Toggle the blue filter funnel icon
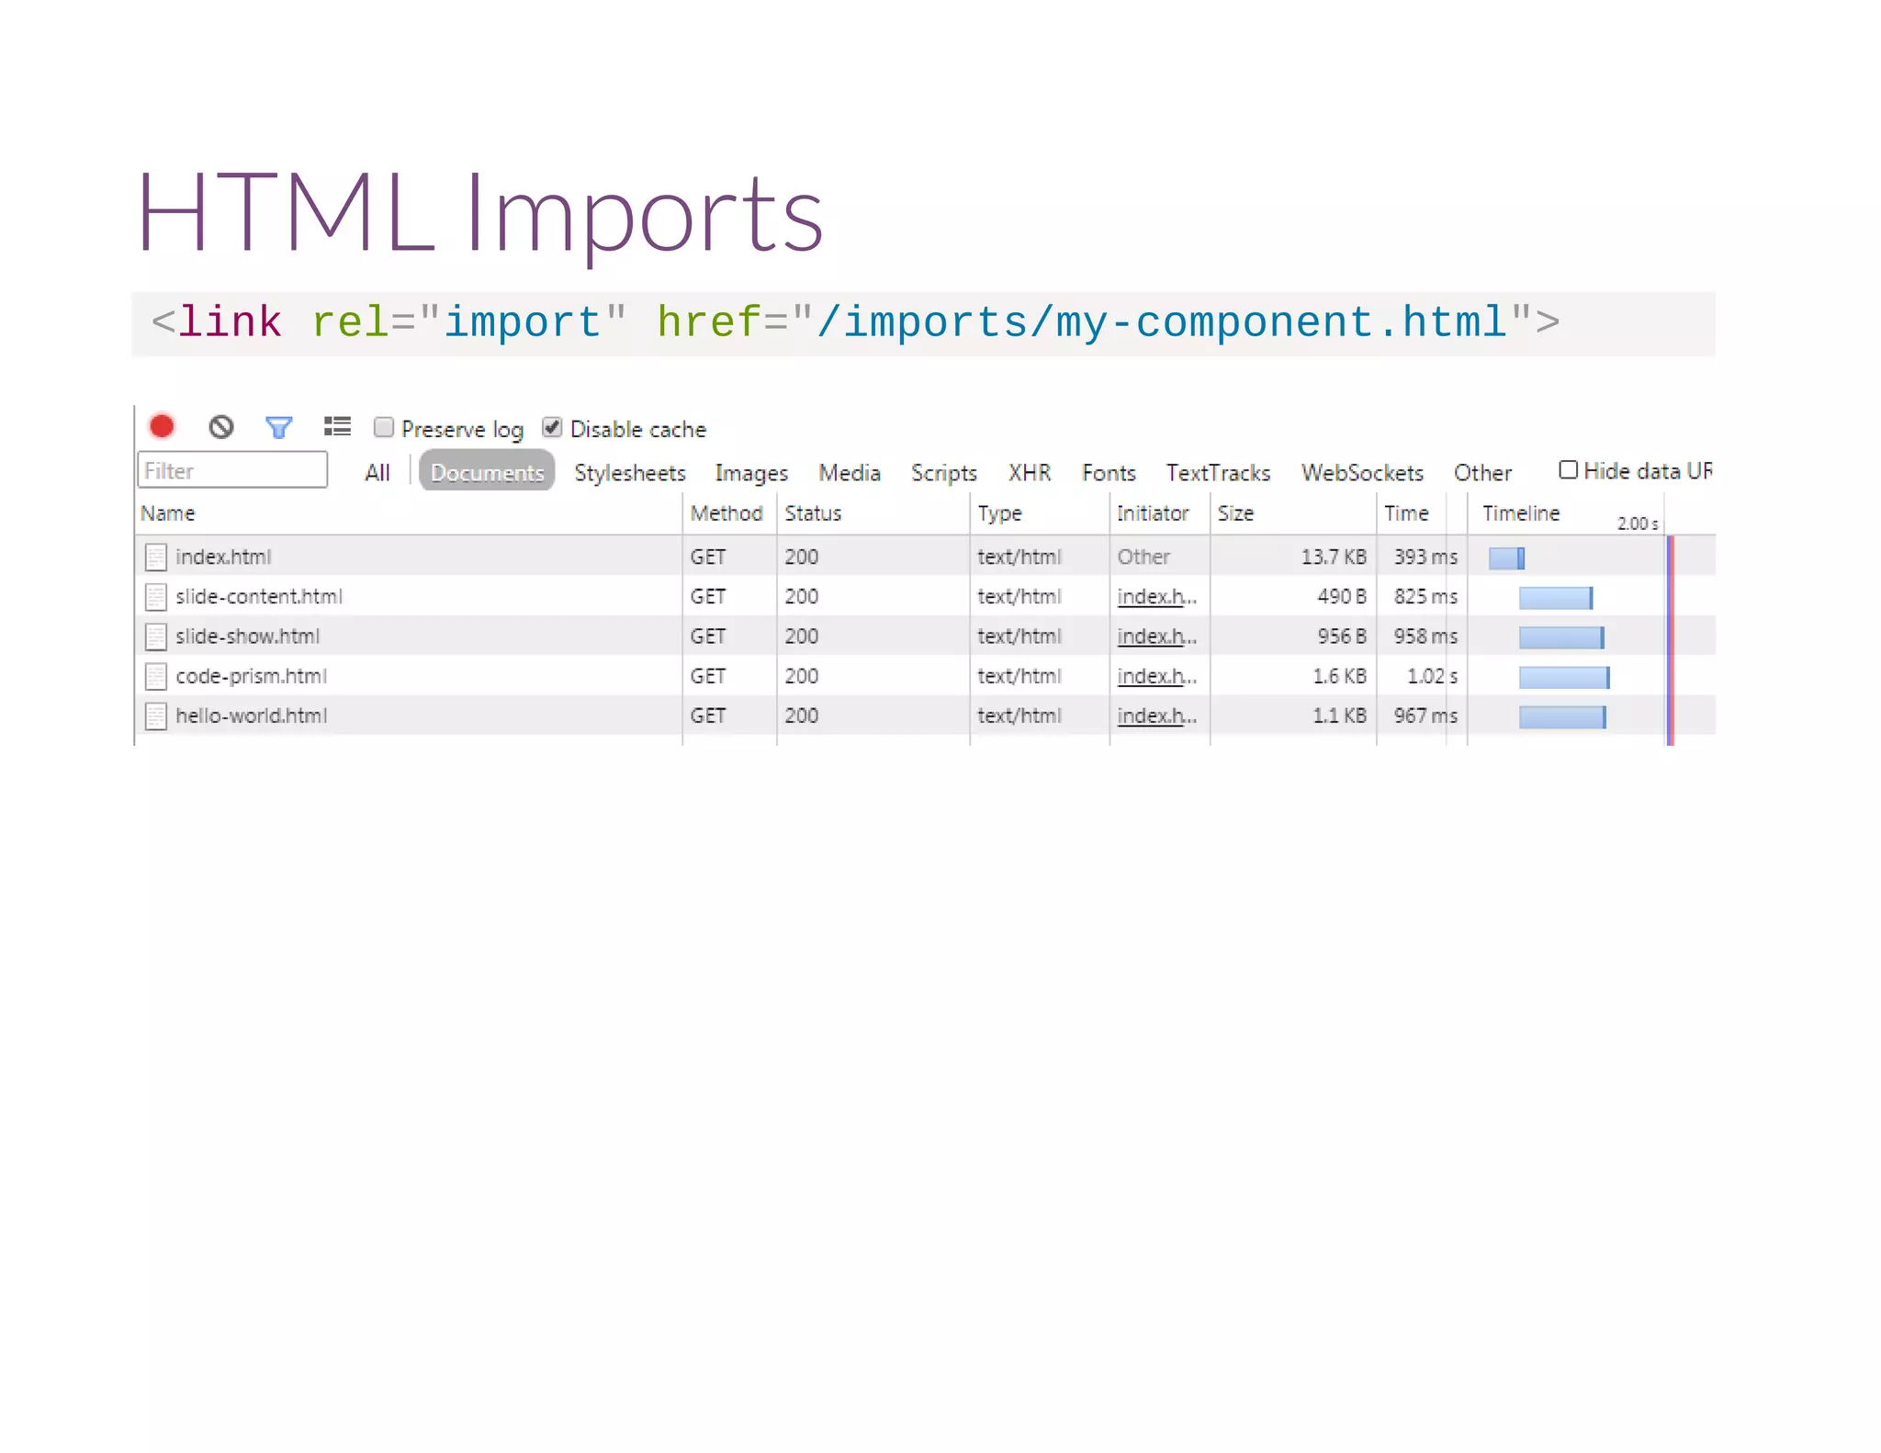 (278, 427)
